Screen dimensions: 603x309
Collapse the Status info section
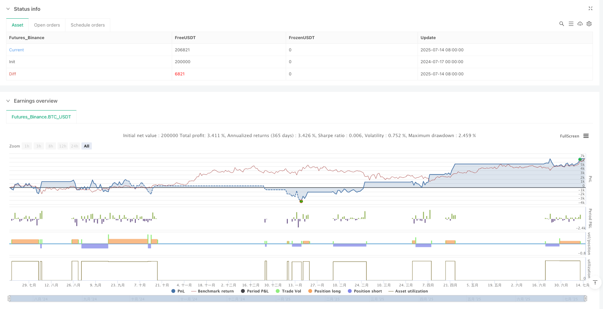[8, 9]
